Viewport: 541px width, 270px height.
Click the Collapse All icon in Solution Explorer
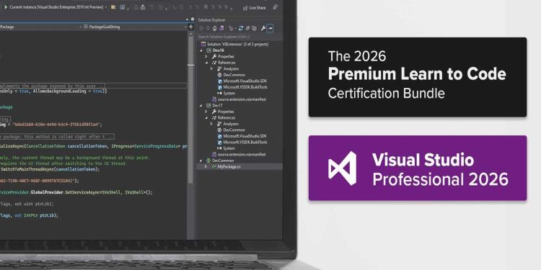coord(247,29)
